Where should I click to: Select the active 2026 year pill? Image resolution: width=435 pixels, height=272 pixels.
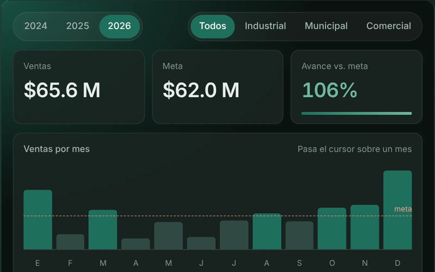119,26
